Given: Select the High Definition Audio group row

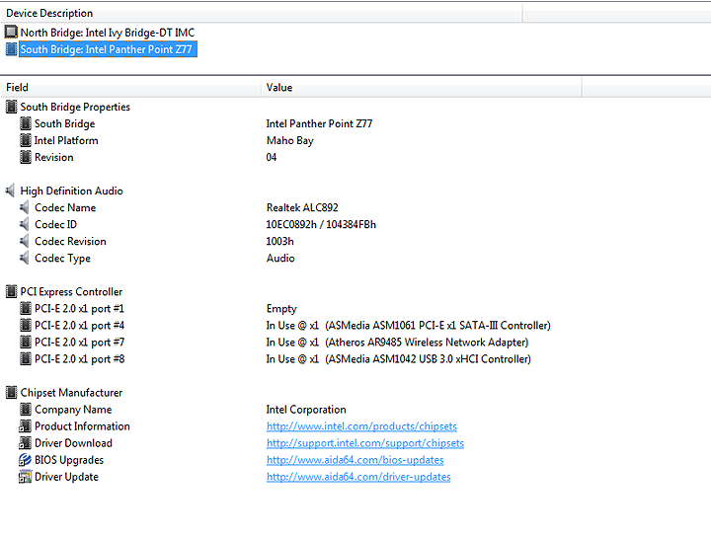Looking at the screenshot, I should [x=71, y=191].
